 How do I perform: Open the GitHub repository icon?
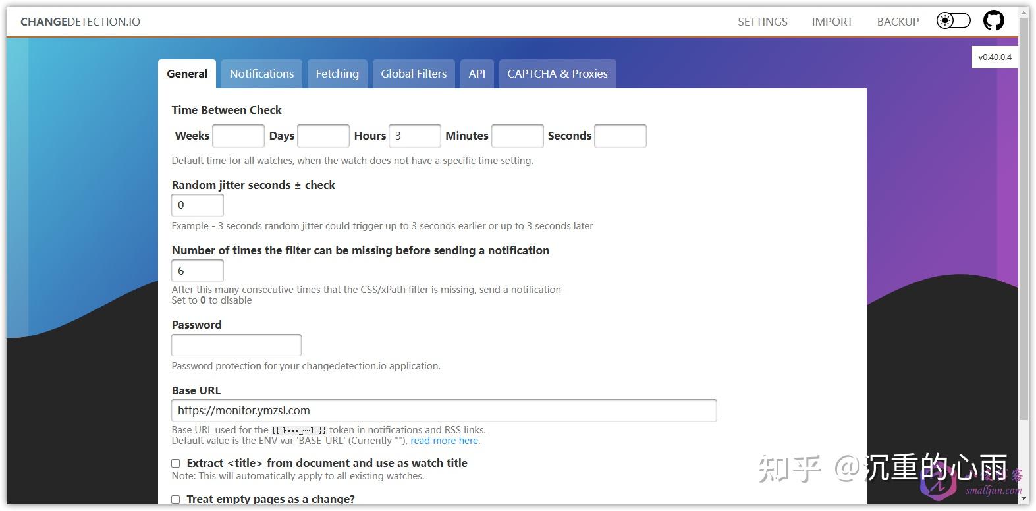pyautogui.click(x=994, y=21)
